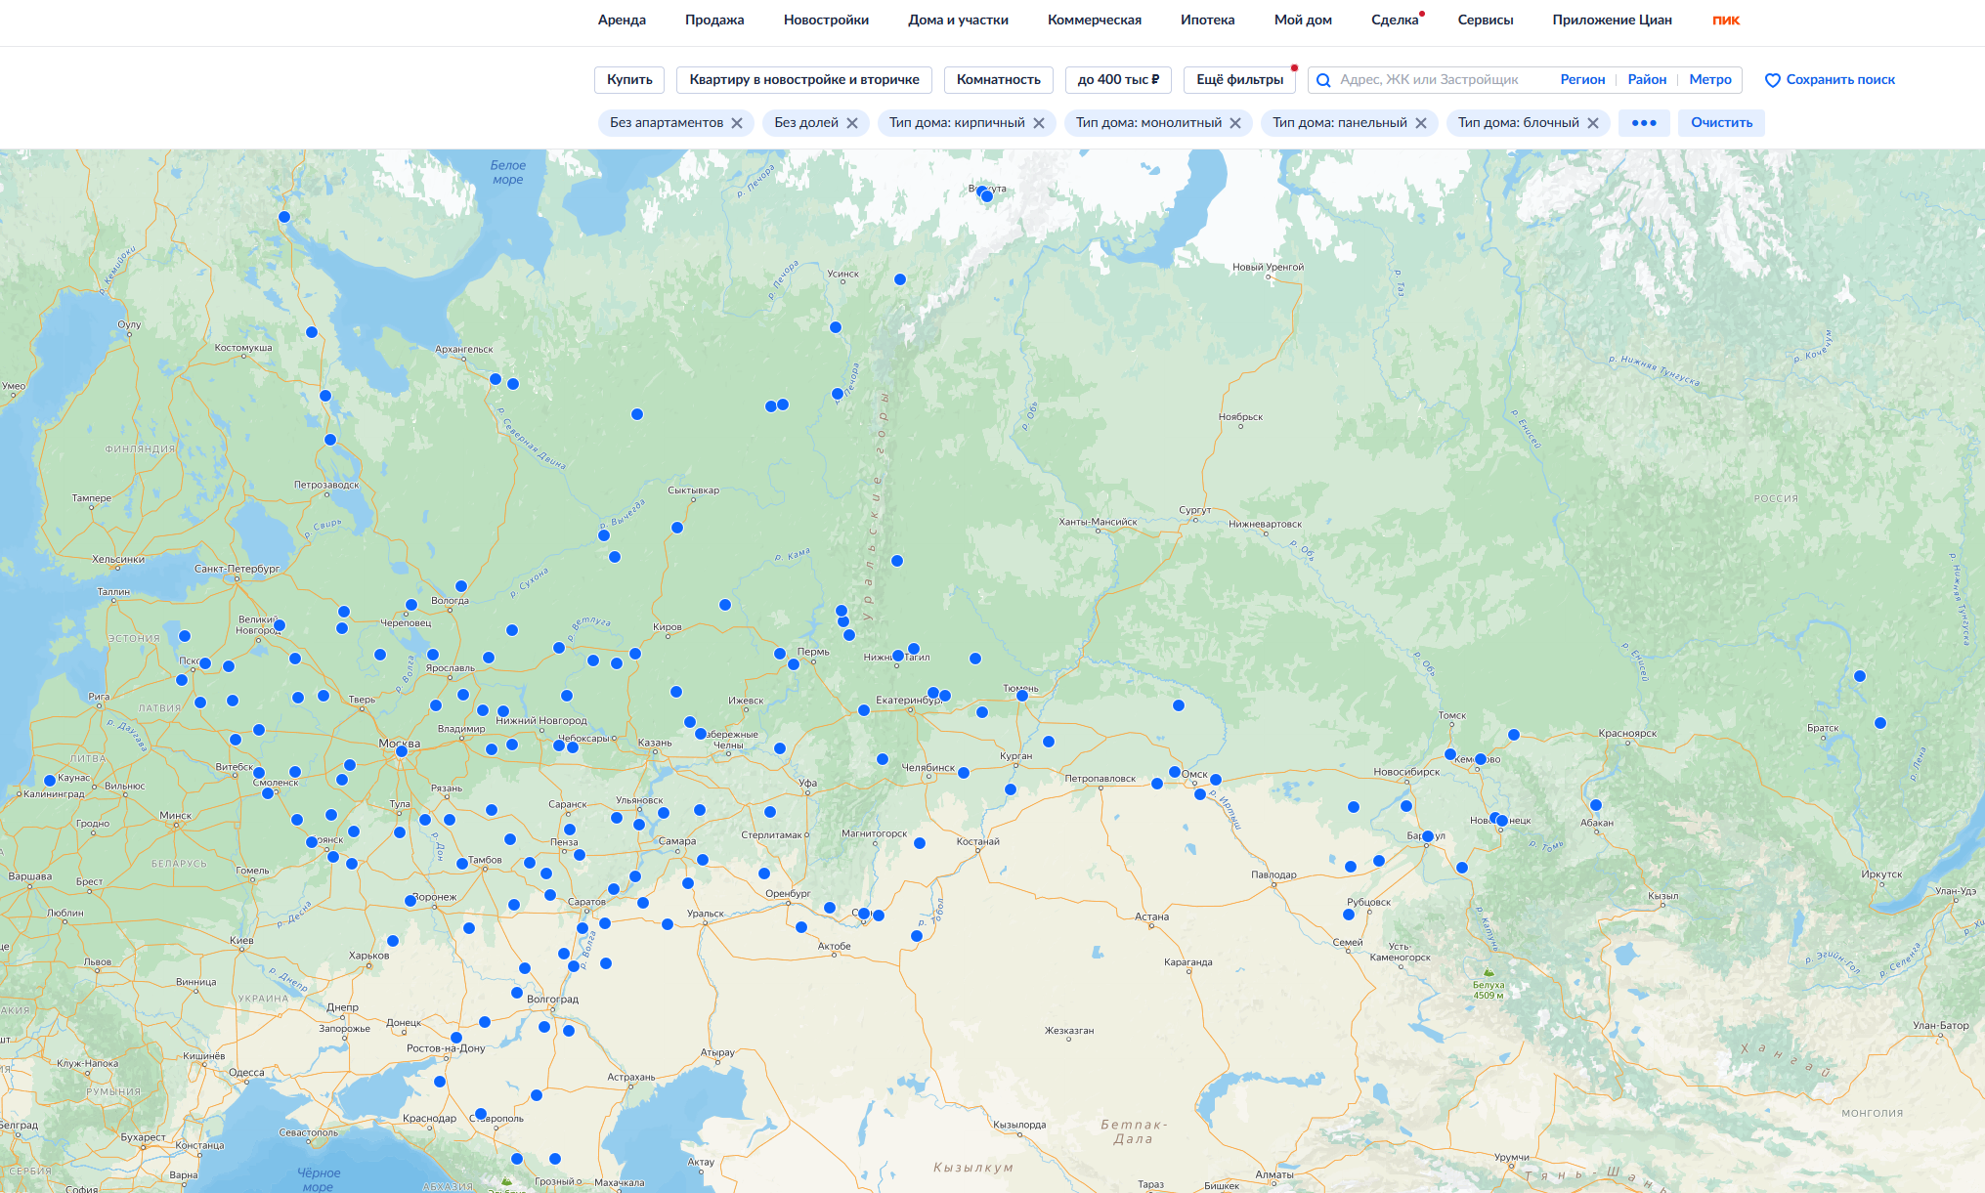Remove 'Тип дома: монолитный' chip

coord(1235,123)
